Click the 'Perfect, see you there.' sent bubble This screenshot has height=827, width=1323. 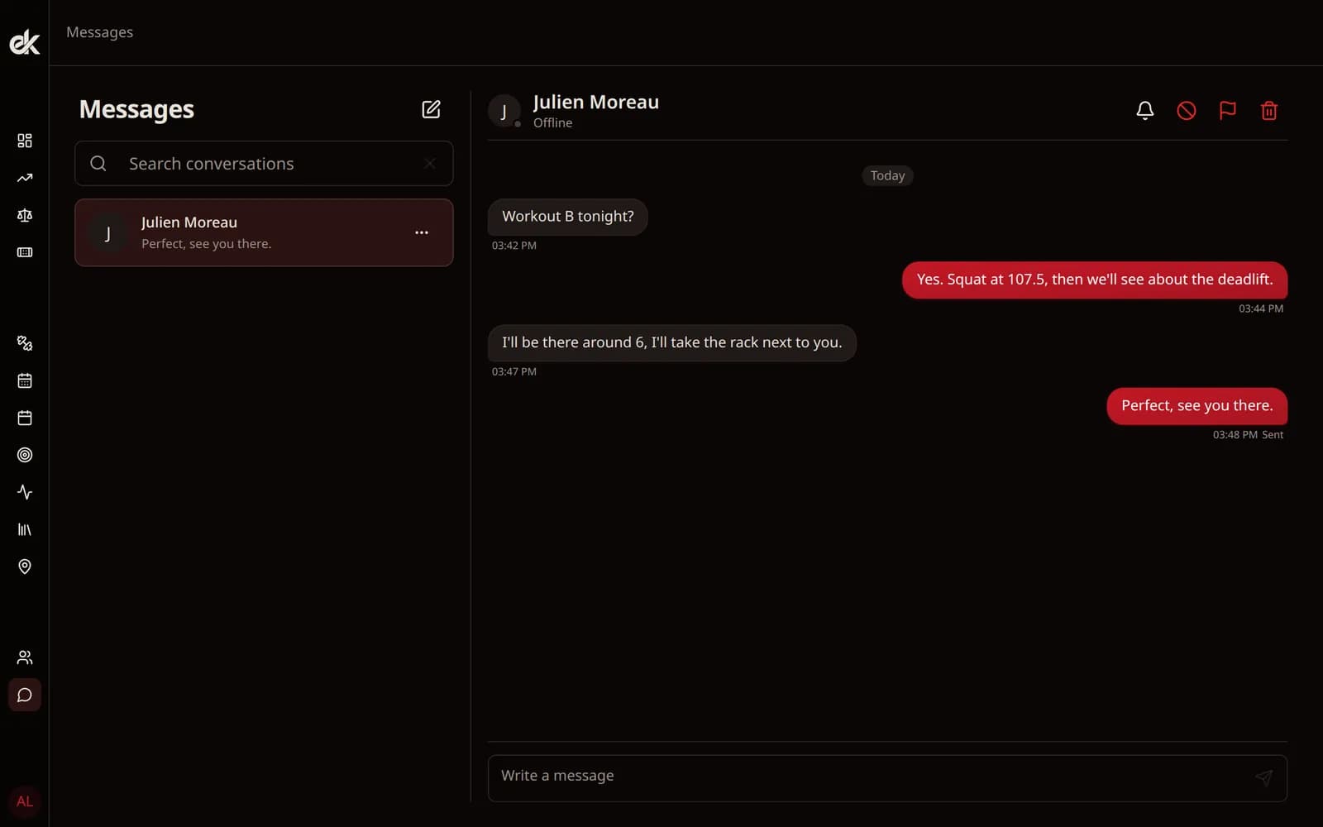point(1197,406)
